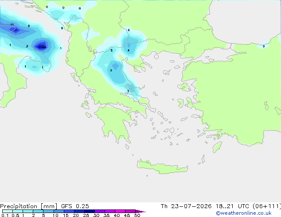Image resolution: width=281 pixels, height=217 pixels.
Task: Click the 'GFS 0.25' model label
Action: (75, 206)
